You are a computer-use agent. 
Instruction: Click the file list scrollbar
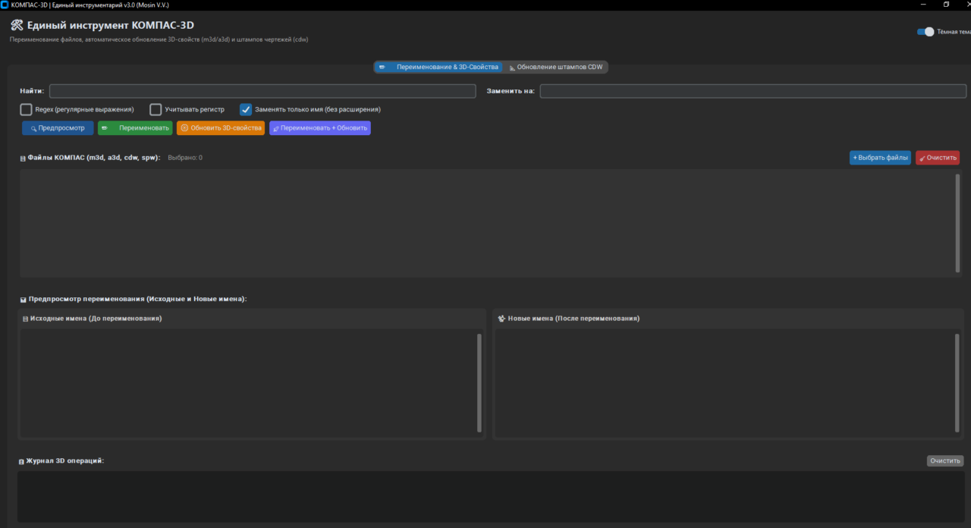(957, 223)
